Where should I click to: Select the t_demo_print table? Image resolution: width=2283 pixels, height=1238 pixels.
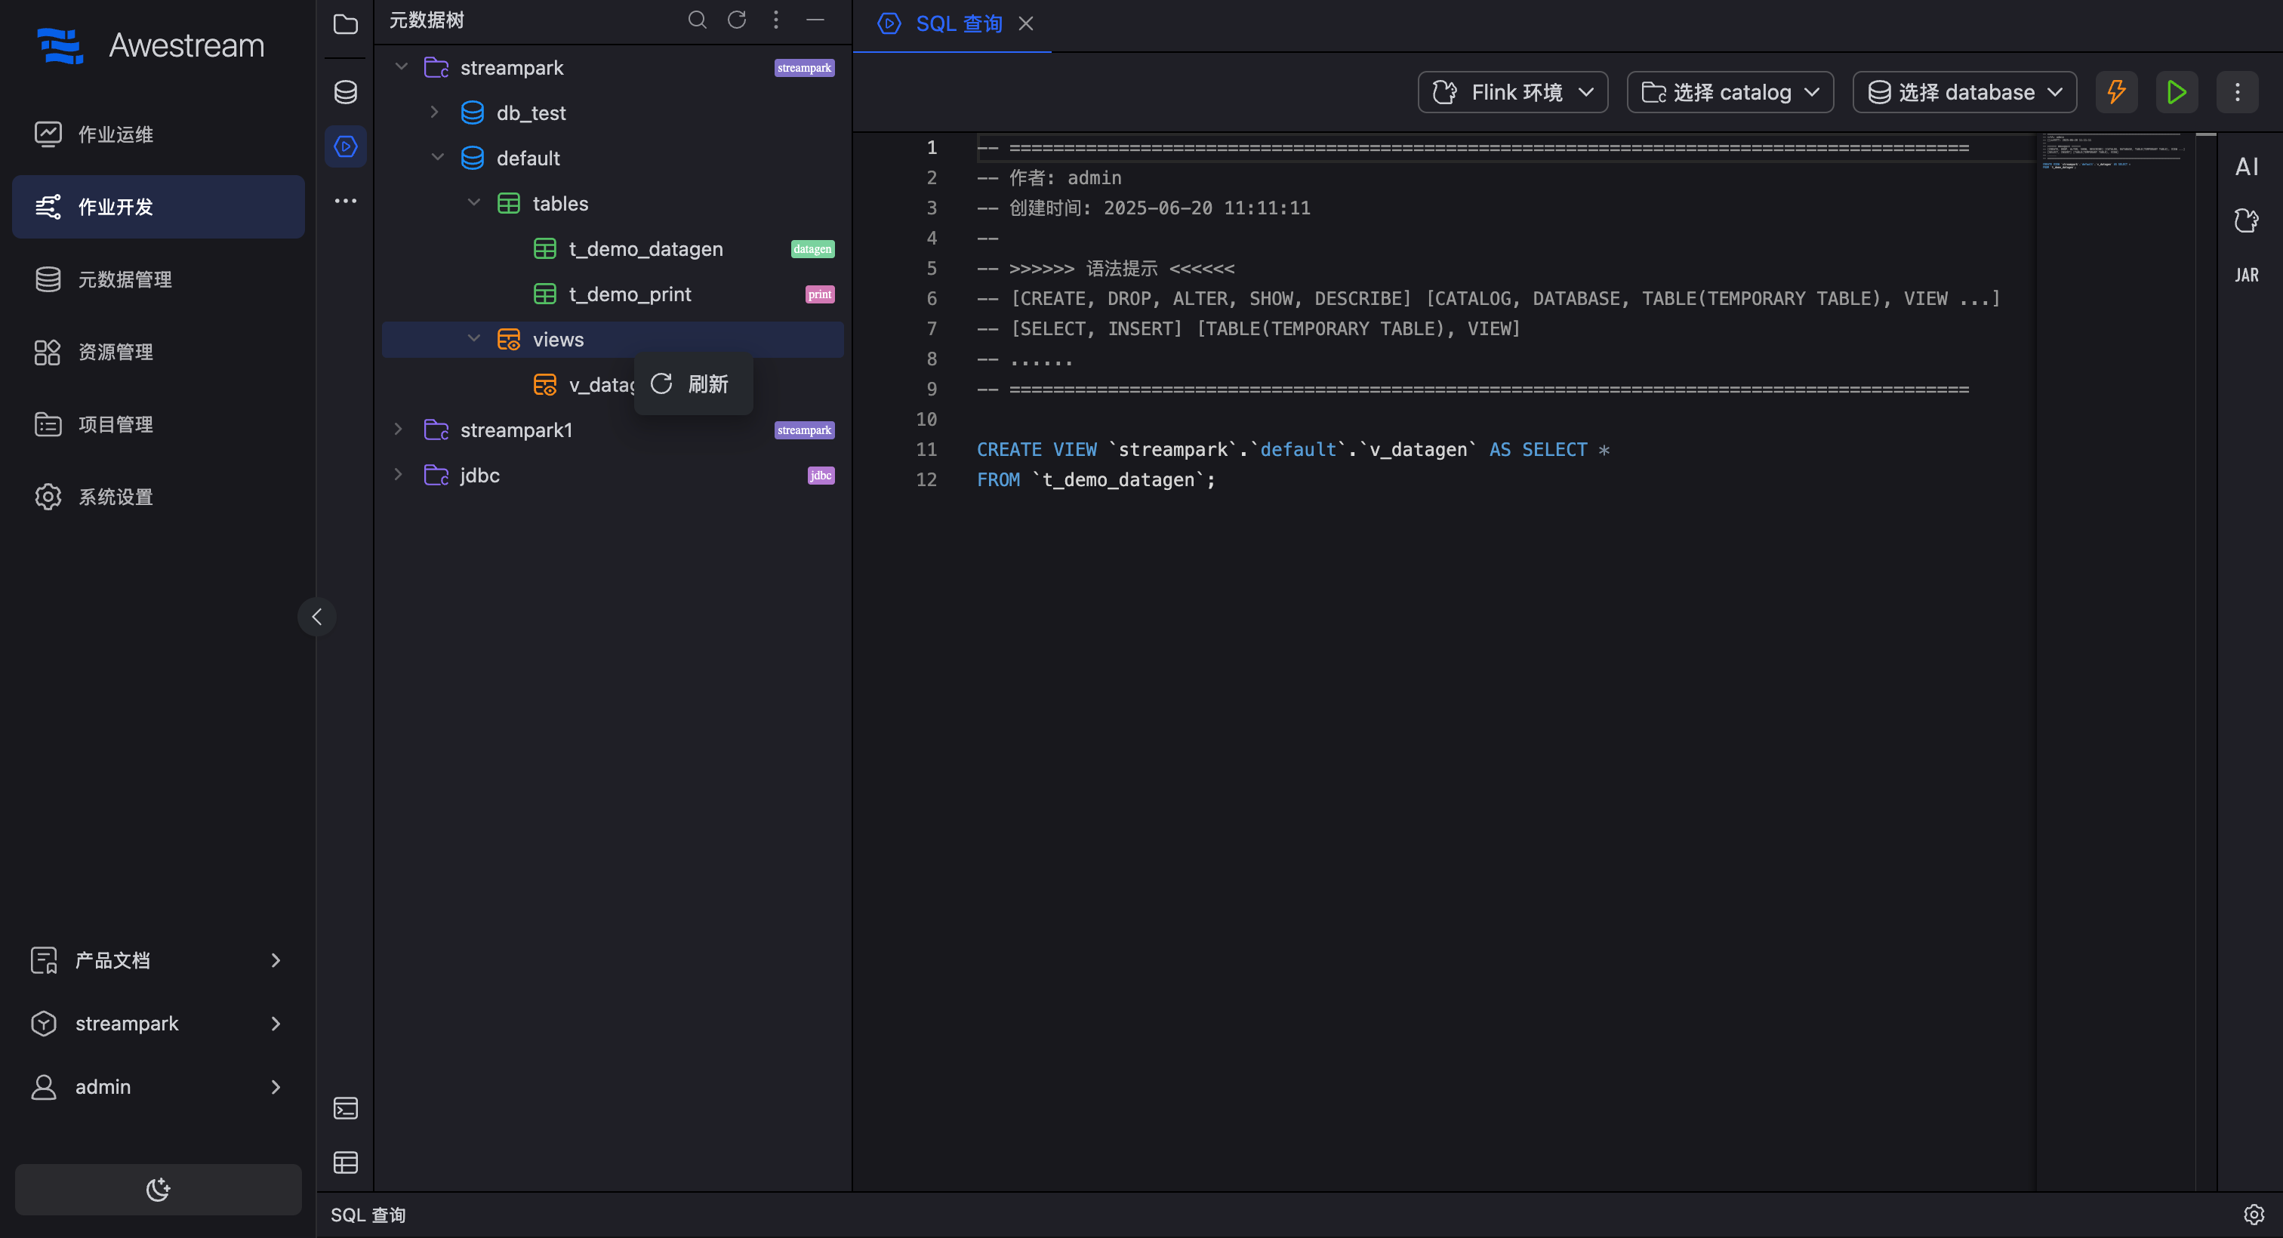pyautogui.click(x=629, y=294)
